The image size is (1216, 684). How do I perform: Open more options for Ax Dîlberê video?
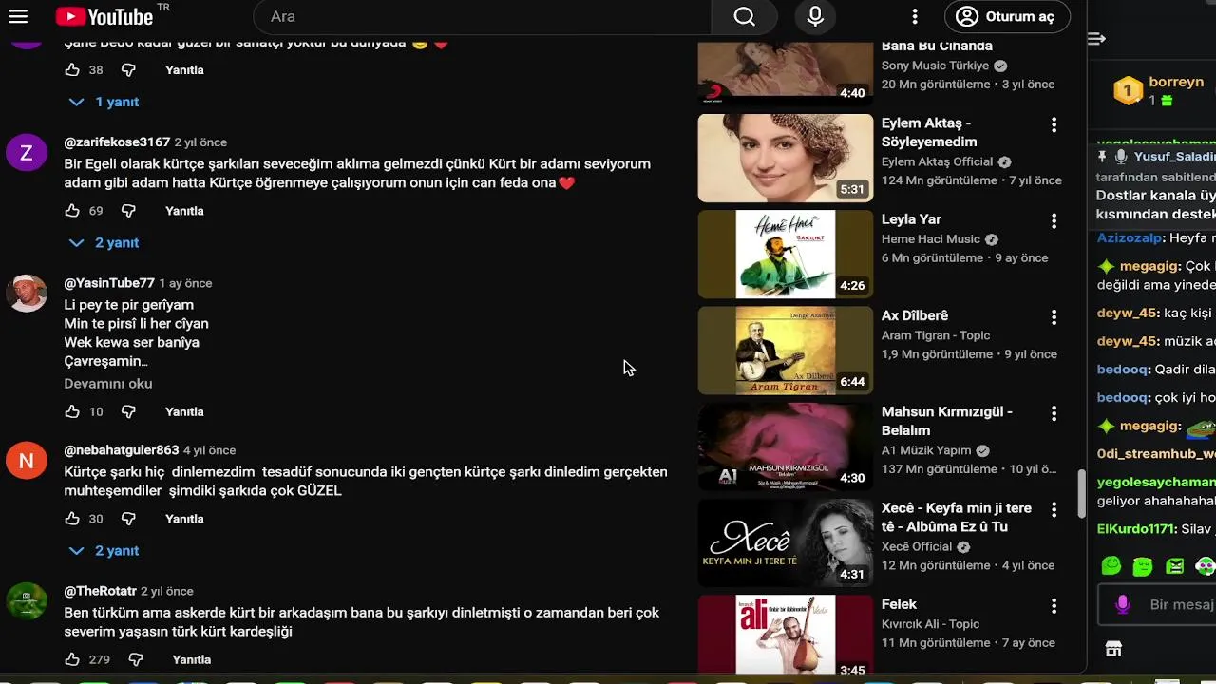1054,317
